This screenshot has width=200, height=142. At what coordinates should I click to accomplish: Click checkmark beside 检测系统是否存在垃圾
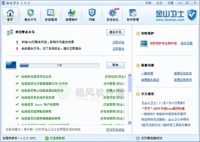tap(17, 76)
